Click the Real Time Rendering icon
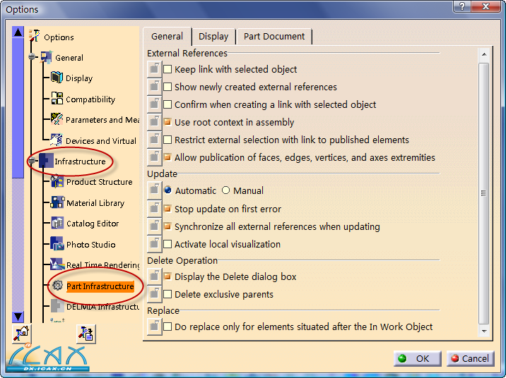The width and height of the screenshot is (506, 378). coord(57,264)
